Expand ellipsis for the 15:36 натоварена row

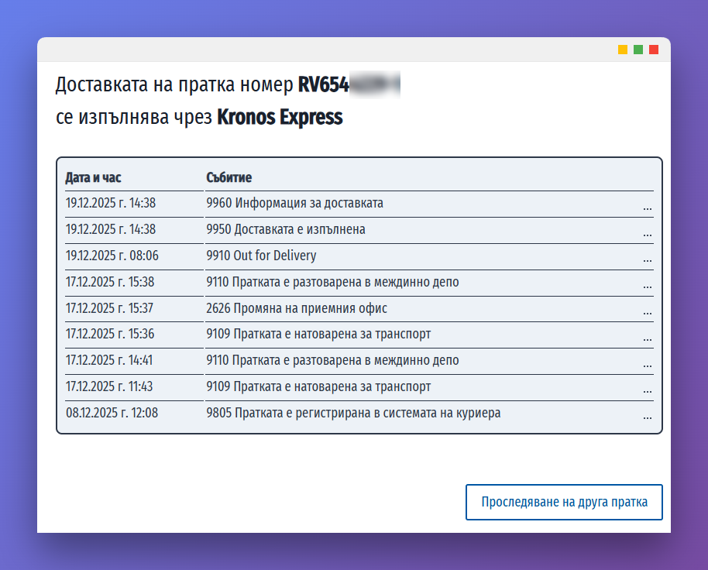(x=647, y=338)
